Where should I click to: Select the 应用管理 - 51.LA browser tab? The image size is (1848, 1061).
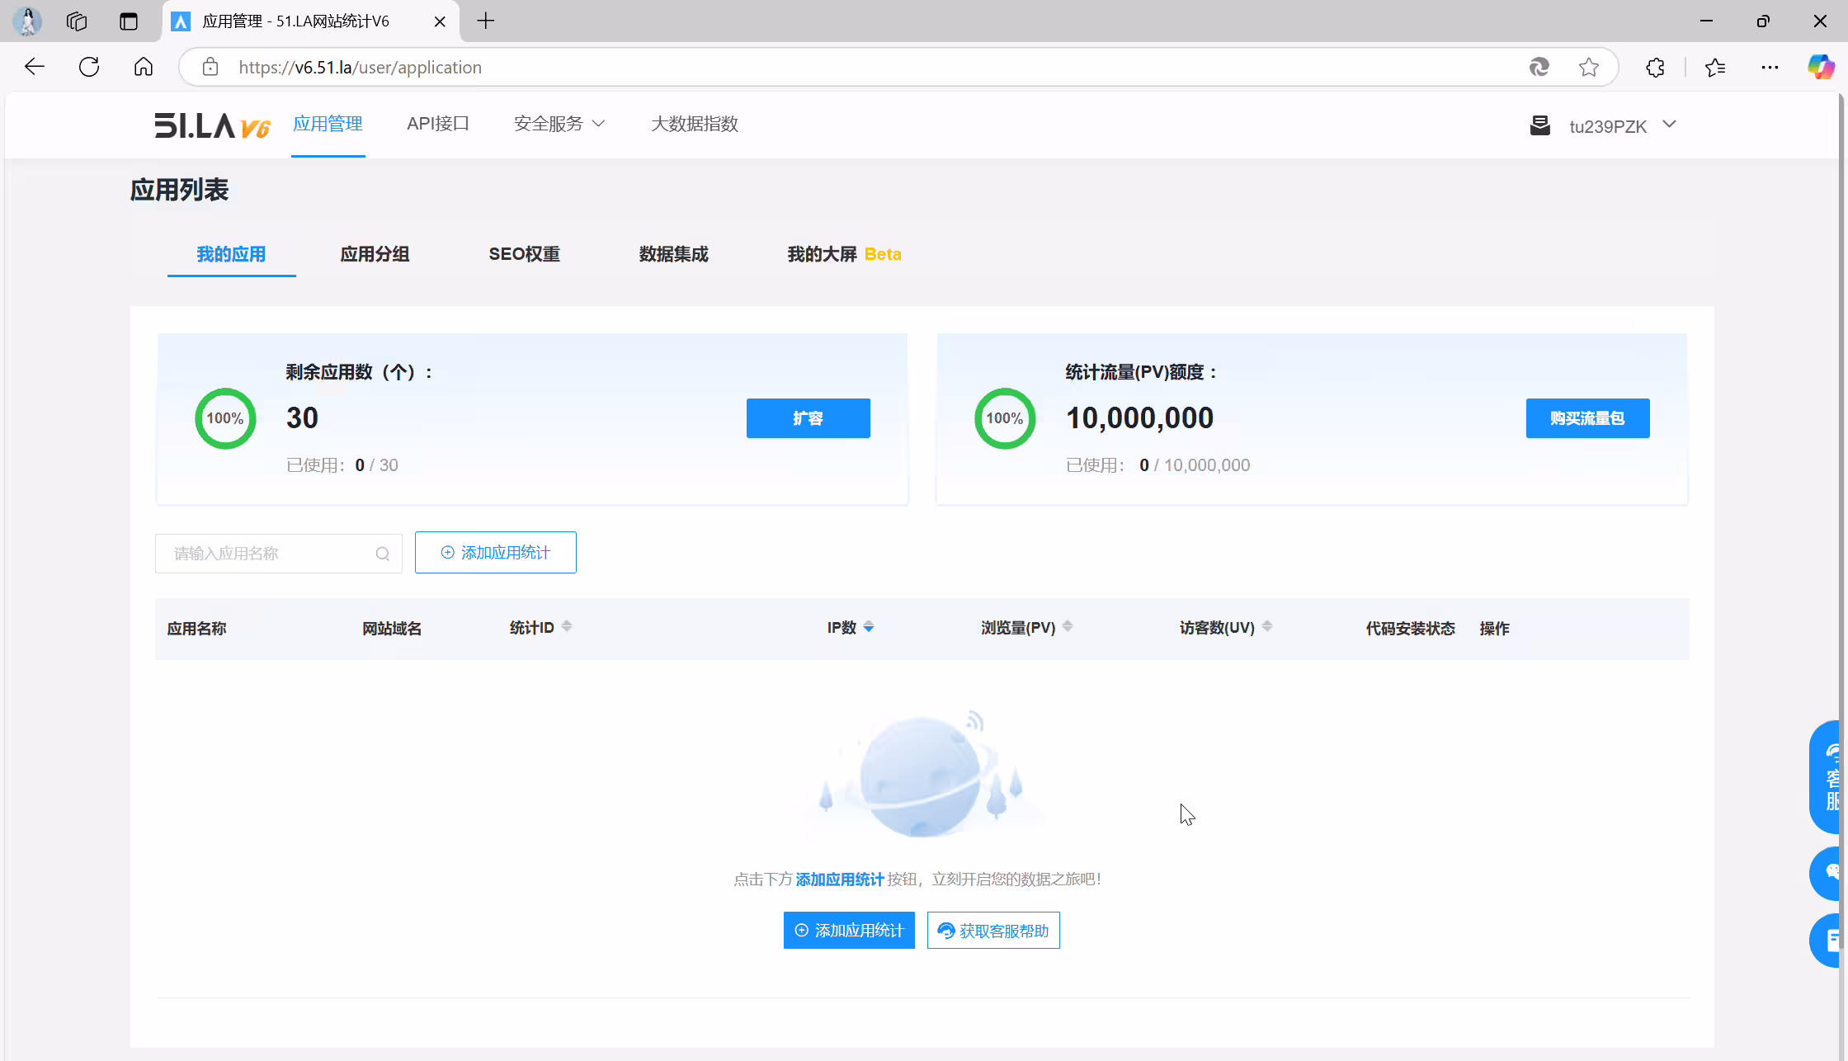(x=310, y=21)
